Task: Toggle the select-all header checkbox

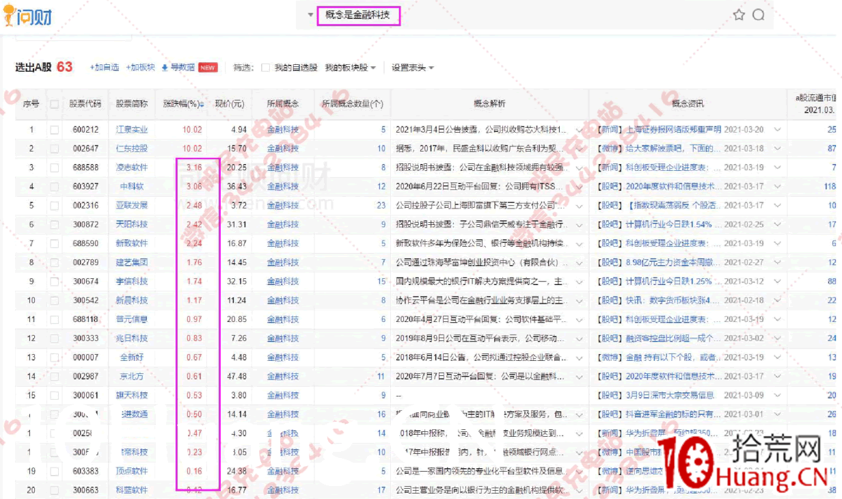Action: coord(54,105)
